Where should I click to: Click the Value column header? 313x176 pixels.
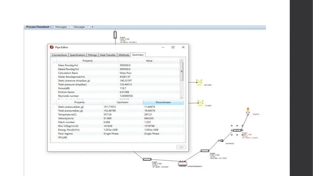(149, 61)
